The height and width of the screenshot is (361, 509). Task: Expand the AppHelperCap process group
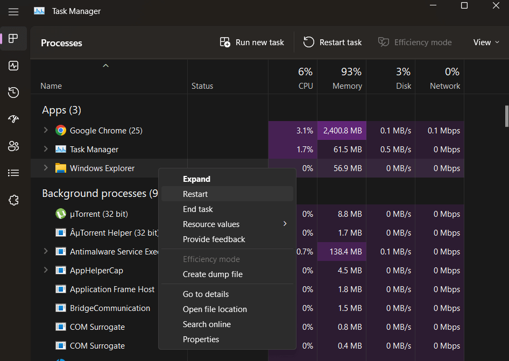46,270
